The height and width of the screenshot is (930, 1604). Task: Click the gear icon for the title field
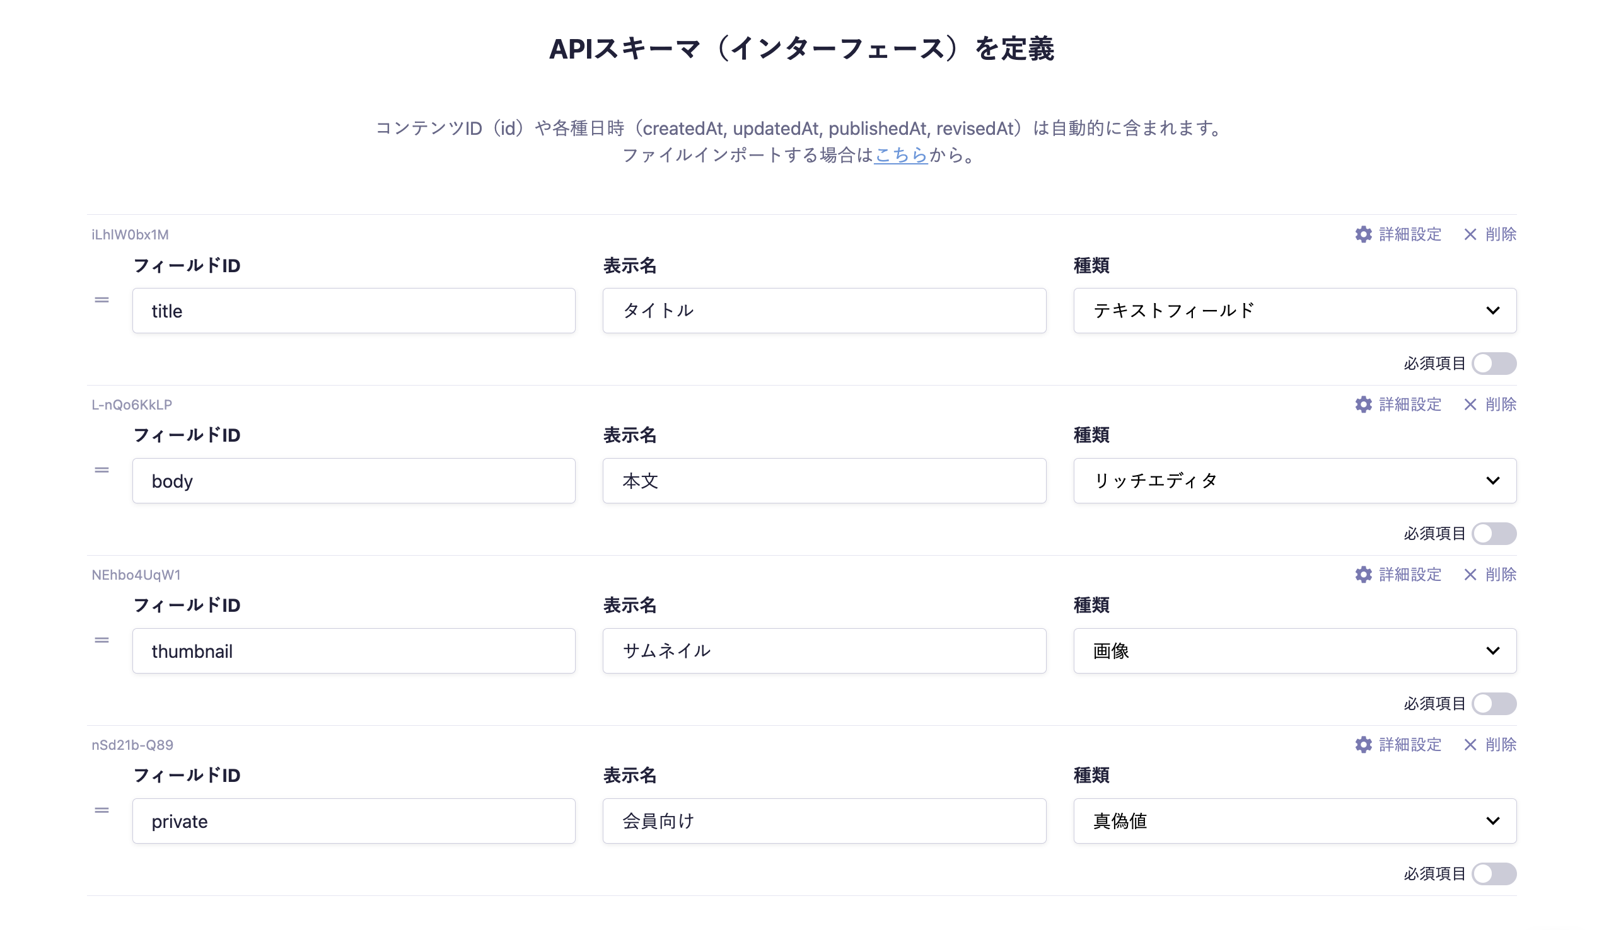1363,234
